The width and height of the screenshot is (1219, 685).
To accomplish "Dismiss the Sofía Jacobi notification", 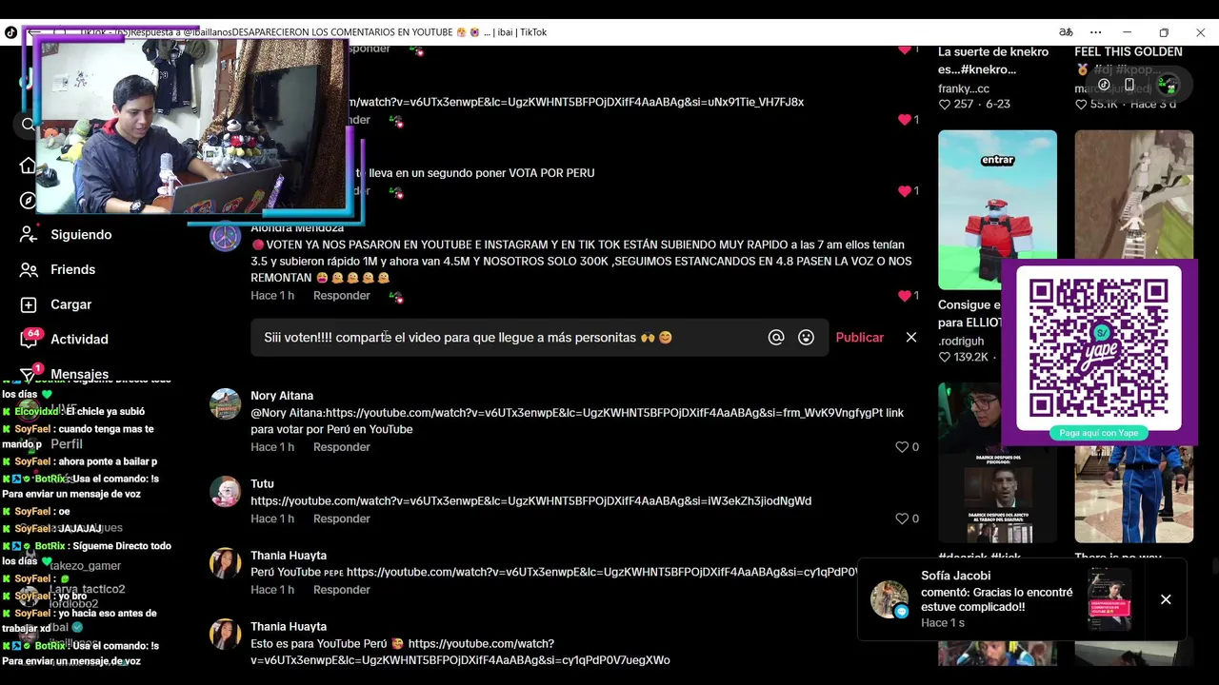I will pos(1166,599).
